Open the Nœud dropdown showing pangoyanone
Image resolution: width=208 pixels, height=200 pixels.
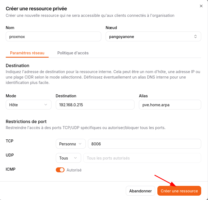[153, 36]
